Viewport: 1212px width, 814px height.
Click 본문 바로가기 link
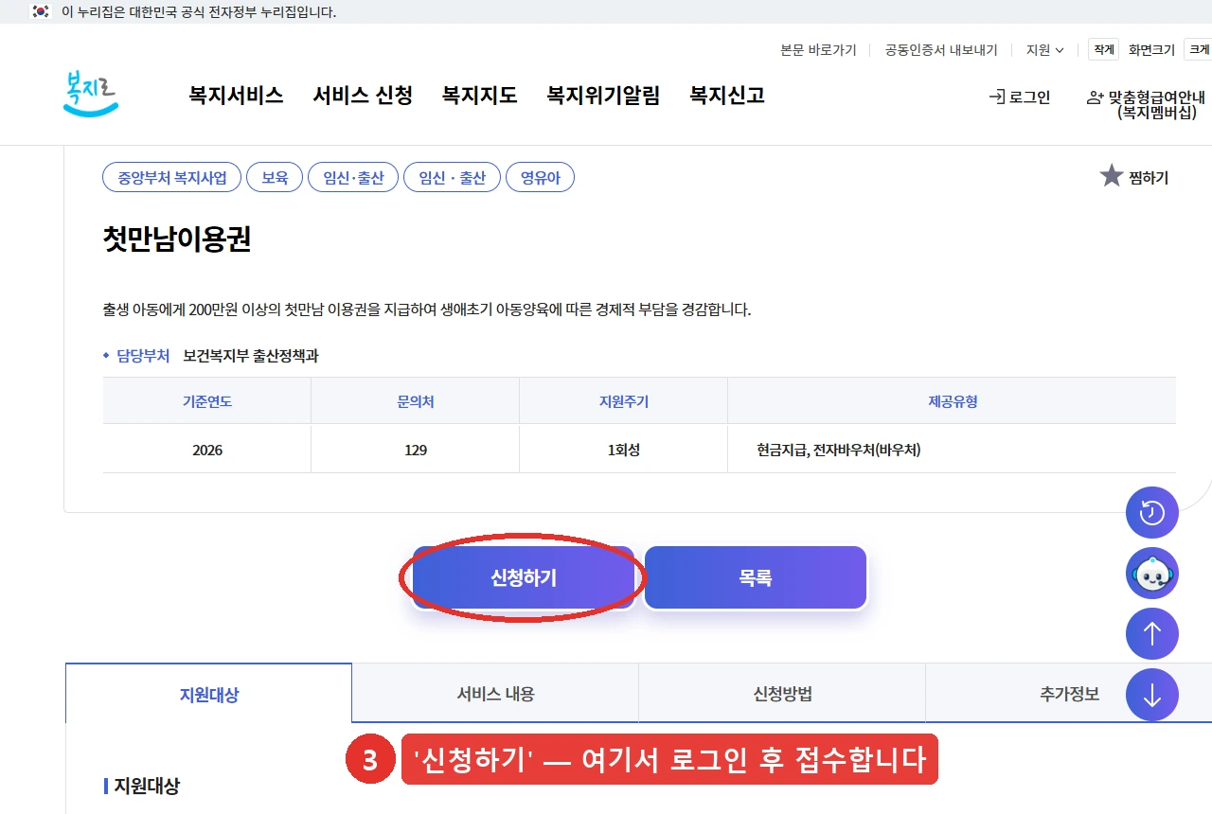pos(818,50)
